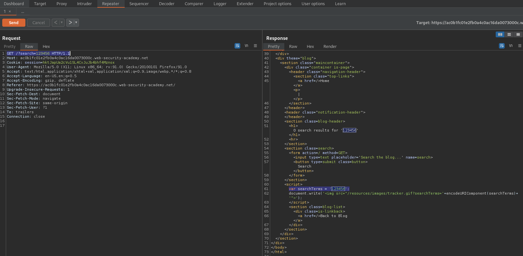This screenshot has height=256, width=523.
Task: Go forward to next request in history
Action: tap(70, 23)
